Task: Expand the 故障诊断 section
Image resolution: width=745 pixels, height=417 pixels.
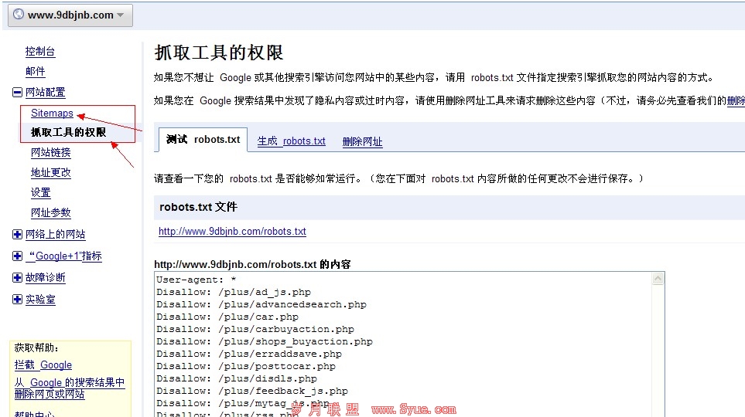Action: tap(17, 278)
